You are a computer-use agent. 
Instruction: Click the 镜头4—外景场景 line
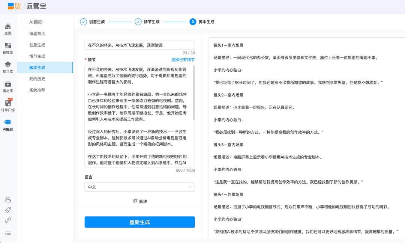(228, 194)
